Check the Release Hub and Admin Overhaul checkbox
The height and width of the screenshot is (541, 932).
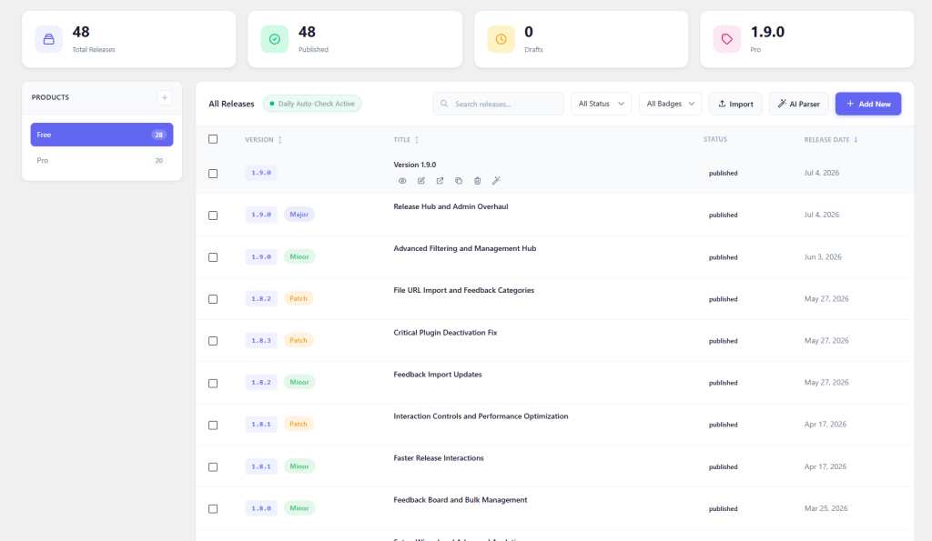(213, 215)
